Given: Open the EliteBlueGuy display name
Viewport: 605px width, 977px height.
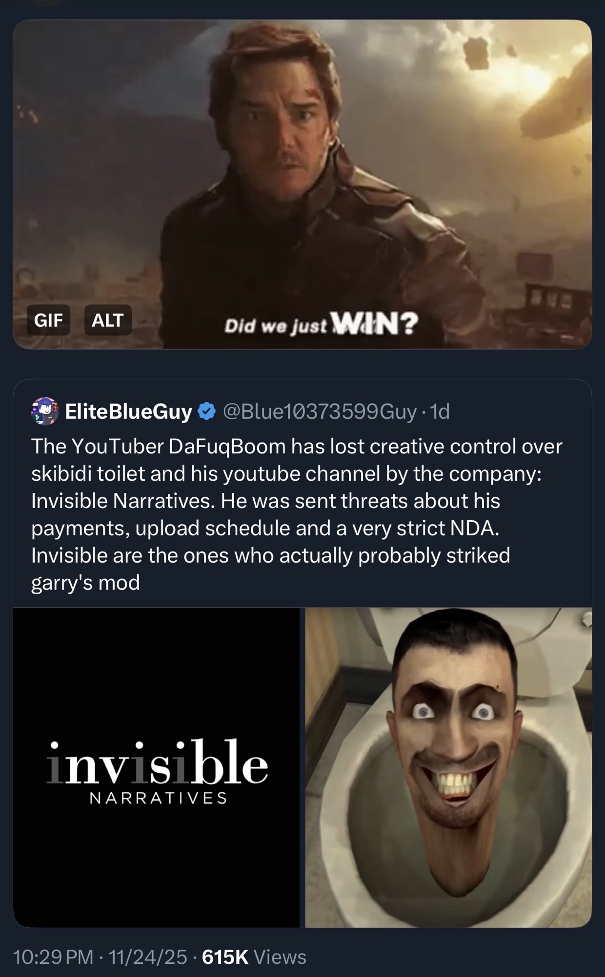Looking at the screenshot, I should (129, 412).
